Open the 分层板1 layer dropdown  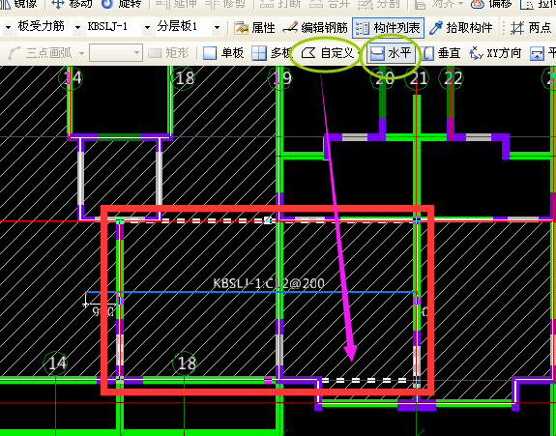coord(218,27)
